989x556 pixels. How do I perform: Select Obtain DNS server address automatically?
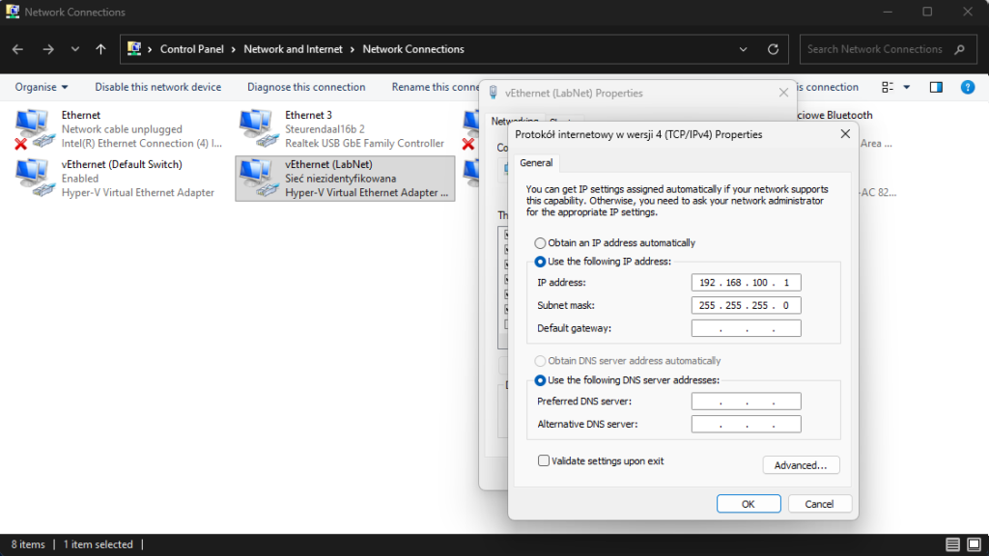point(540,360)
